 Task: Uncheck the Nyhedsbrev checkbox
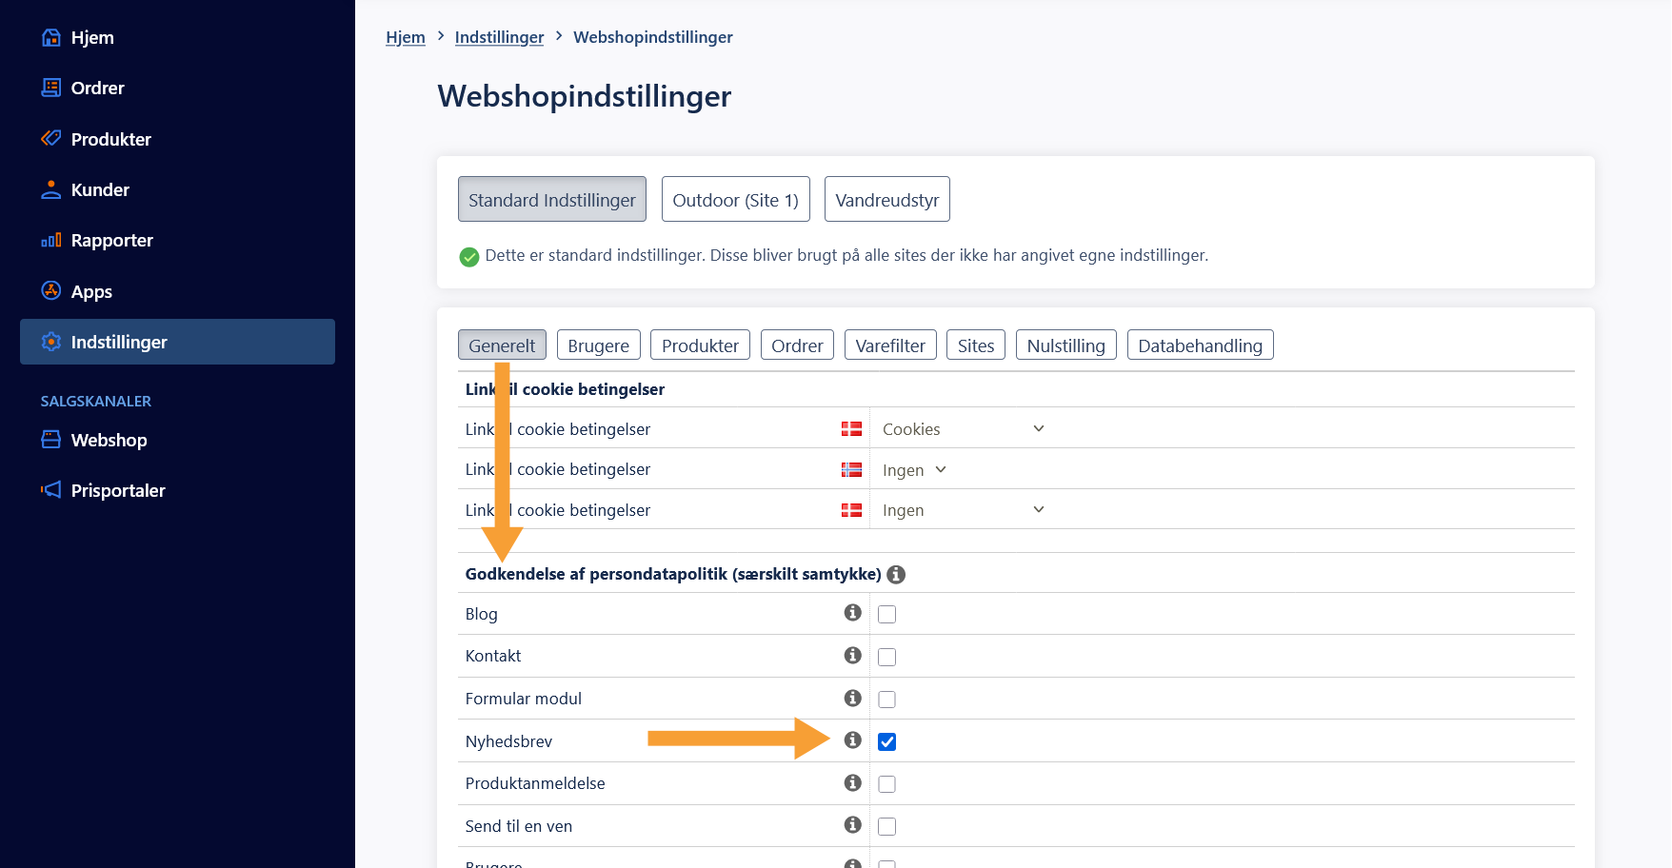point(886,741)
